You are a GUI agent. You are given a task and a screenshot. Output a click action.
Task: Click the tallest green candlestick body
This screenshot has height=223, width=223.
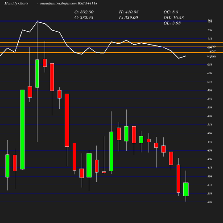22,129
